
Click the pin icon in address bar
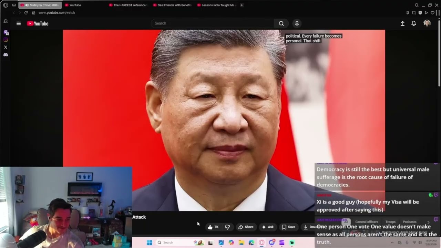point(408,13)
